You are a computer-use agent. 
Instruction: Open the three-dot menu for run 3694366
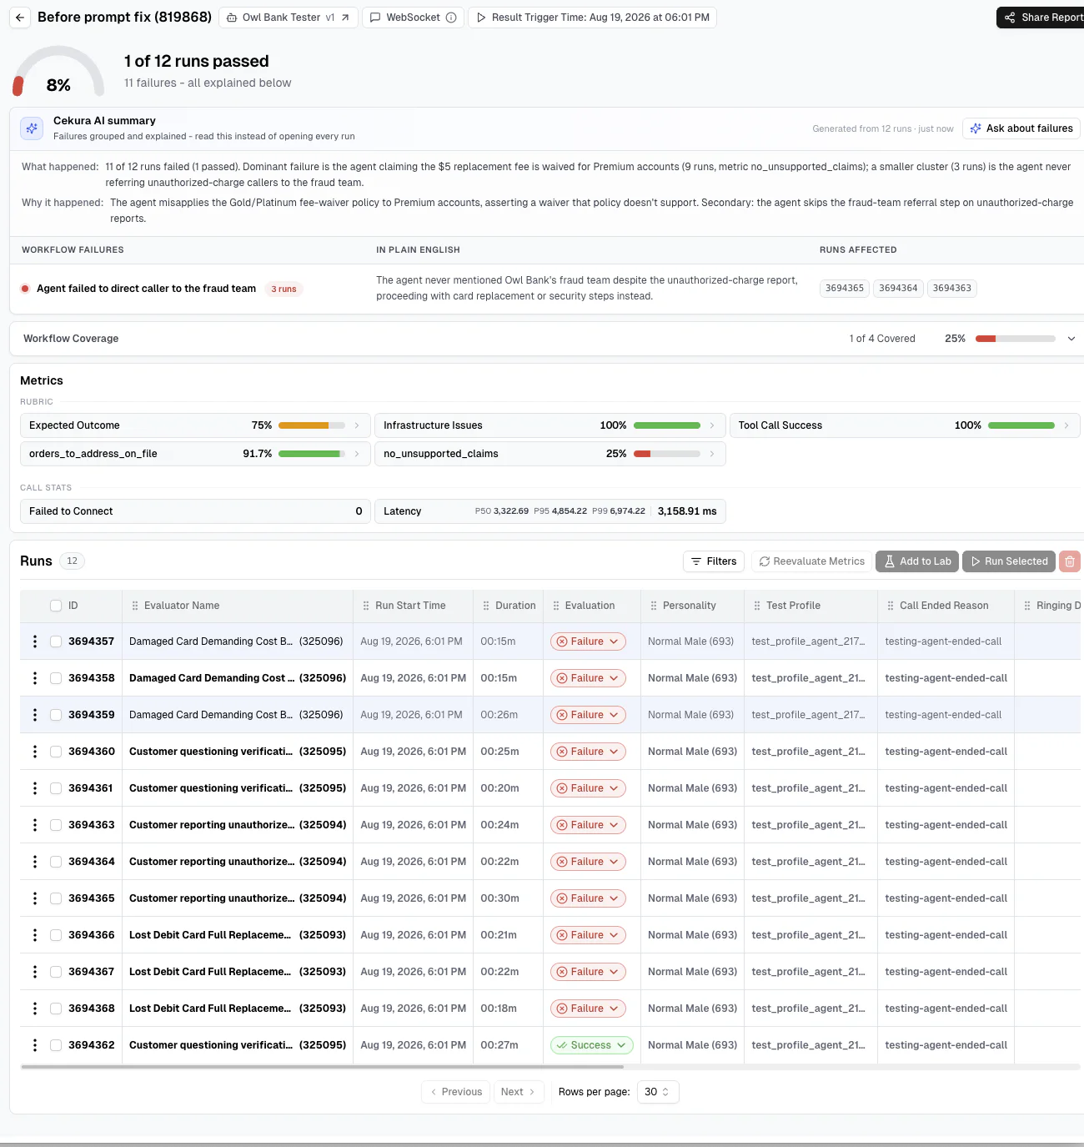(34, 935)
